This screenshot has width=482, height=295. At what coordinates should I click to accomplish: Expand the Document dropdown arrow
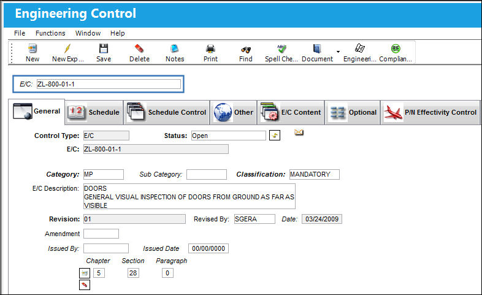338,52
